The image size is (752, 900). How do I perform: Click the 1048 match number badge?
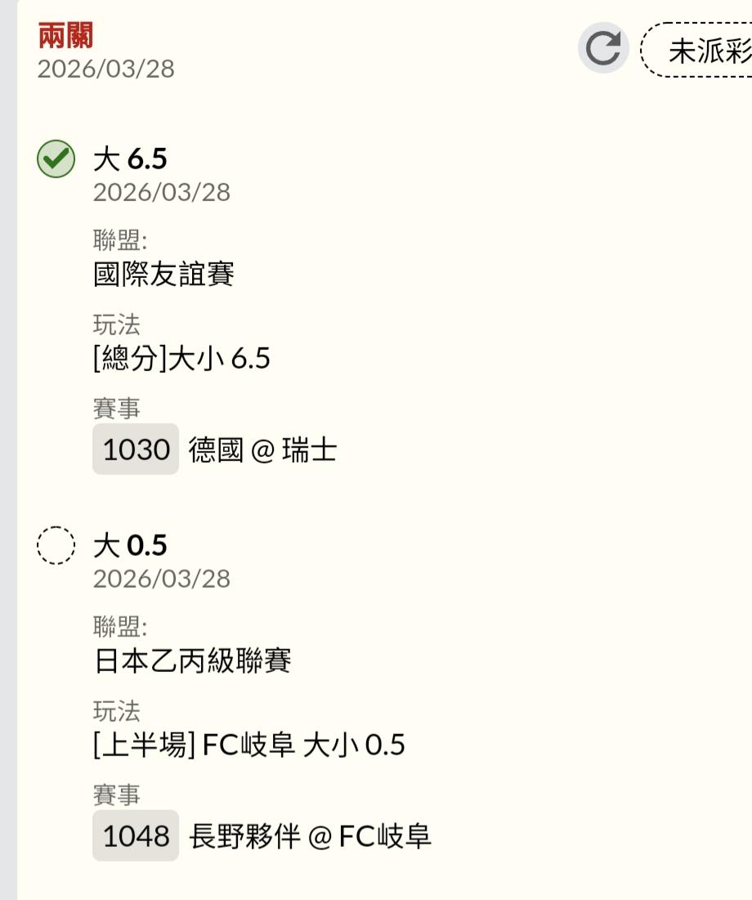tap(136, 835)
